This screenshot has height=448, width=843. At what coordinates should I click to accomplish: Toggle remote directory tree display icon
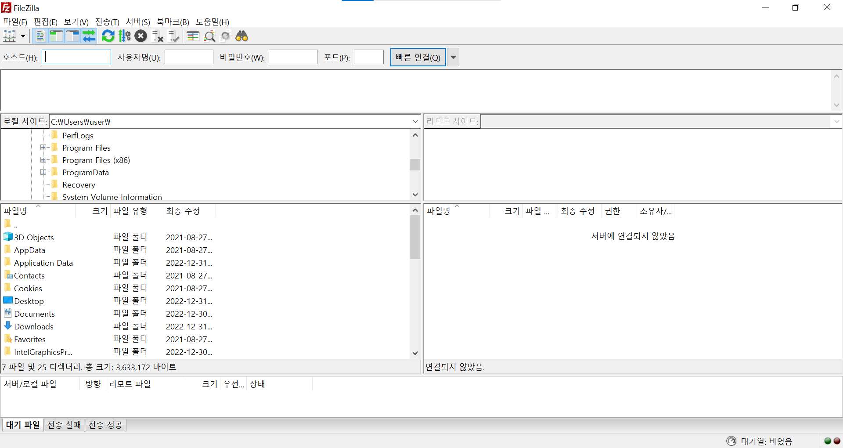click(x=72, y=36)
